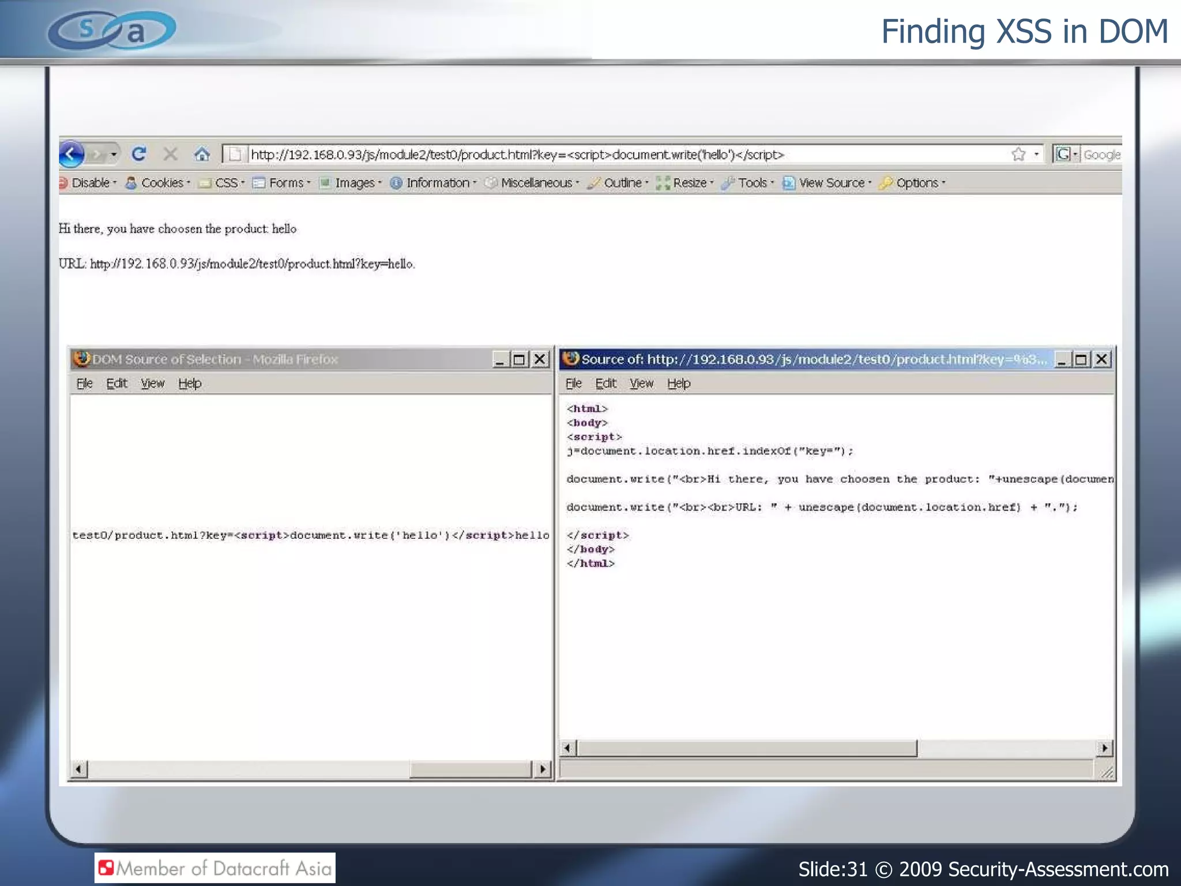
Task: Click the j=document.location.href.indexOf line
Action: tap(710, 451)
